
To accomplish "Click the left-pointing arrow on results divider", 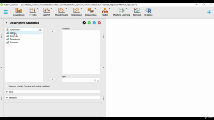I will (104, 67).
